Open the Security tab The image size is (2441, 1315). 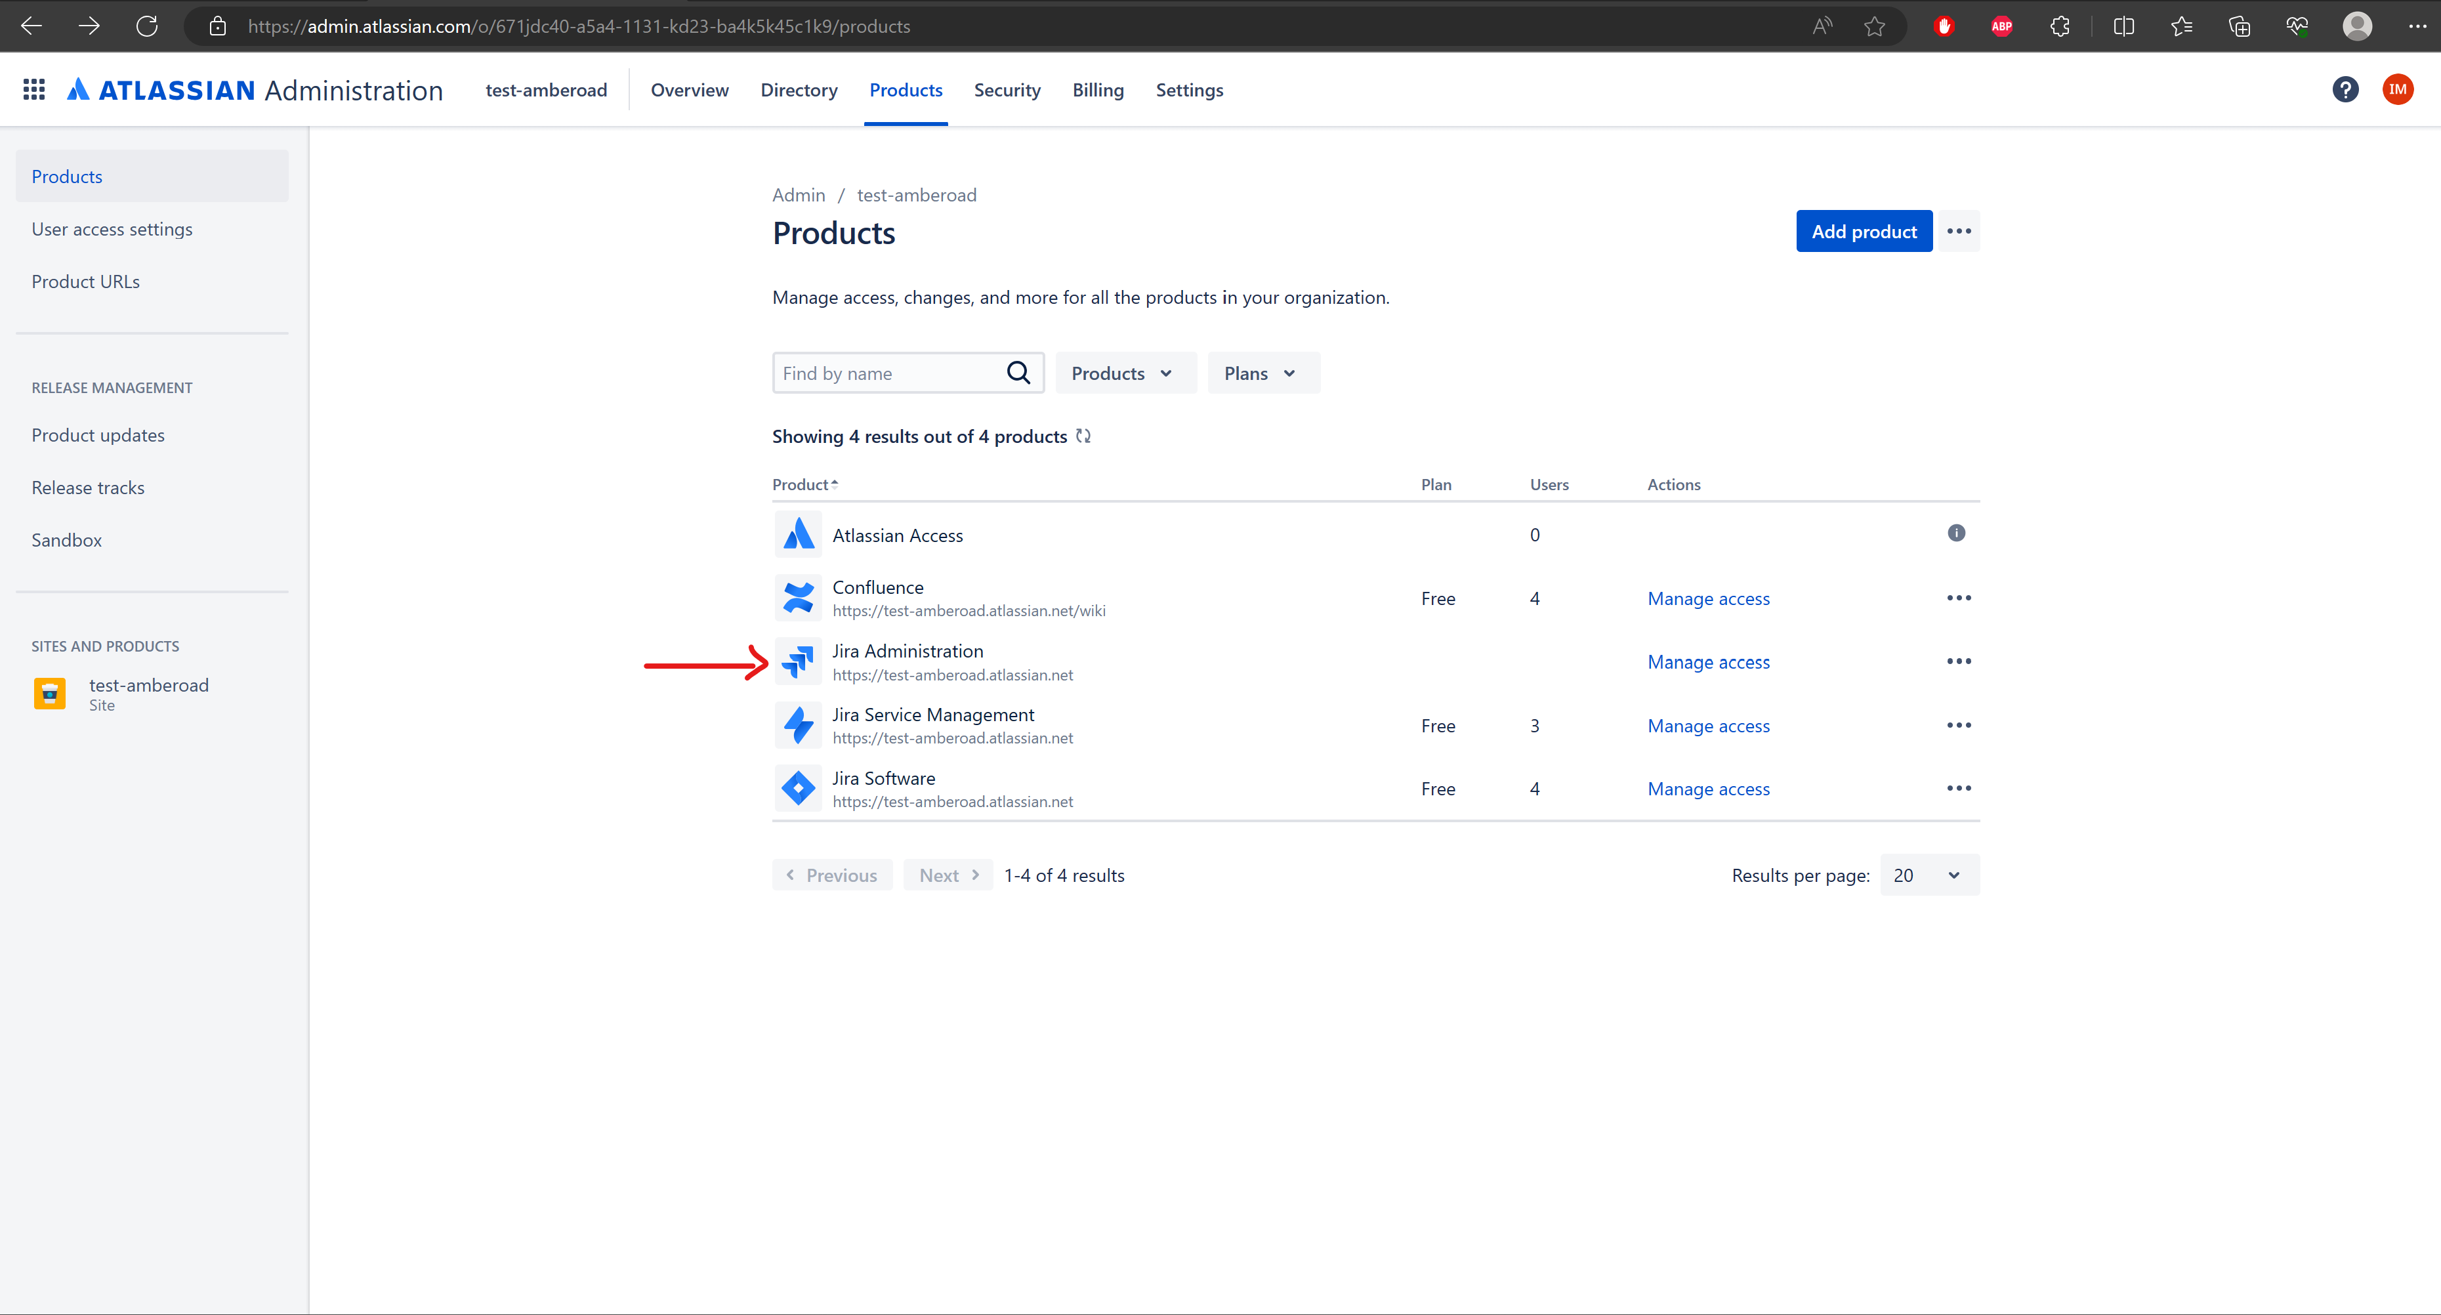[x=1007, y=90]
